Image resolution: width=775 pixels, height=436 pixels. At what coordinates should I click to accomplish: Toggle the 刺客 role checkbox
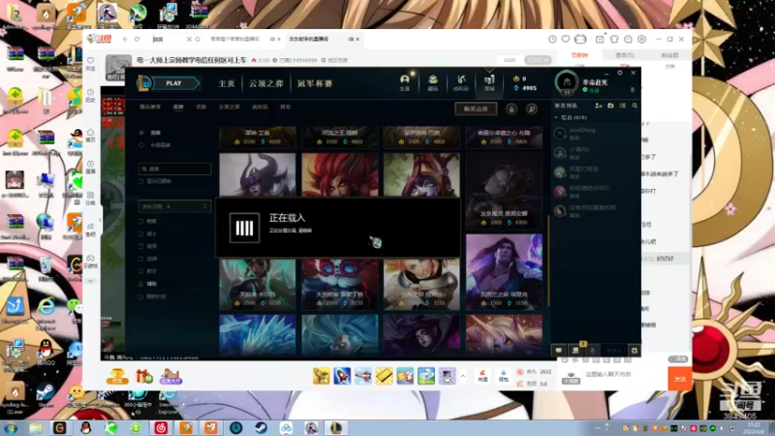click(x=140, y=222)
